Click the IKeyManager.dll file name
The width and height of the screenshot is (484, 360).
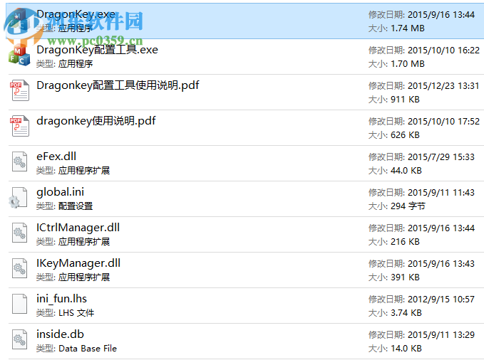pyautogui.click(x=78, y=263)
